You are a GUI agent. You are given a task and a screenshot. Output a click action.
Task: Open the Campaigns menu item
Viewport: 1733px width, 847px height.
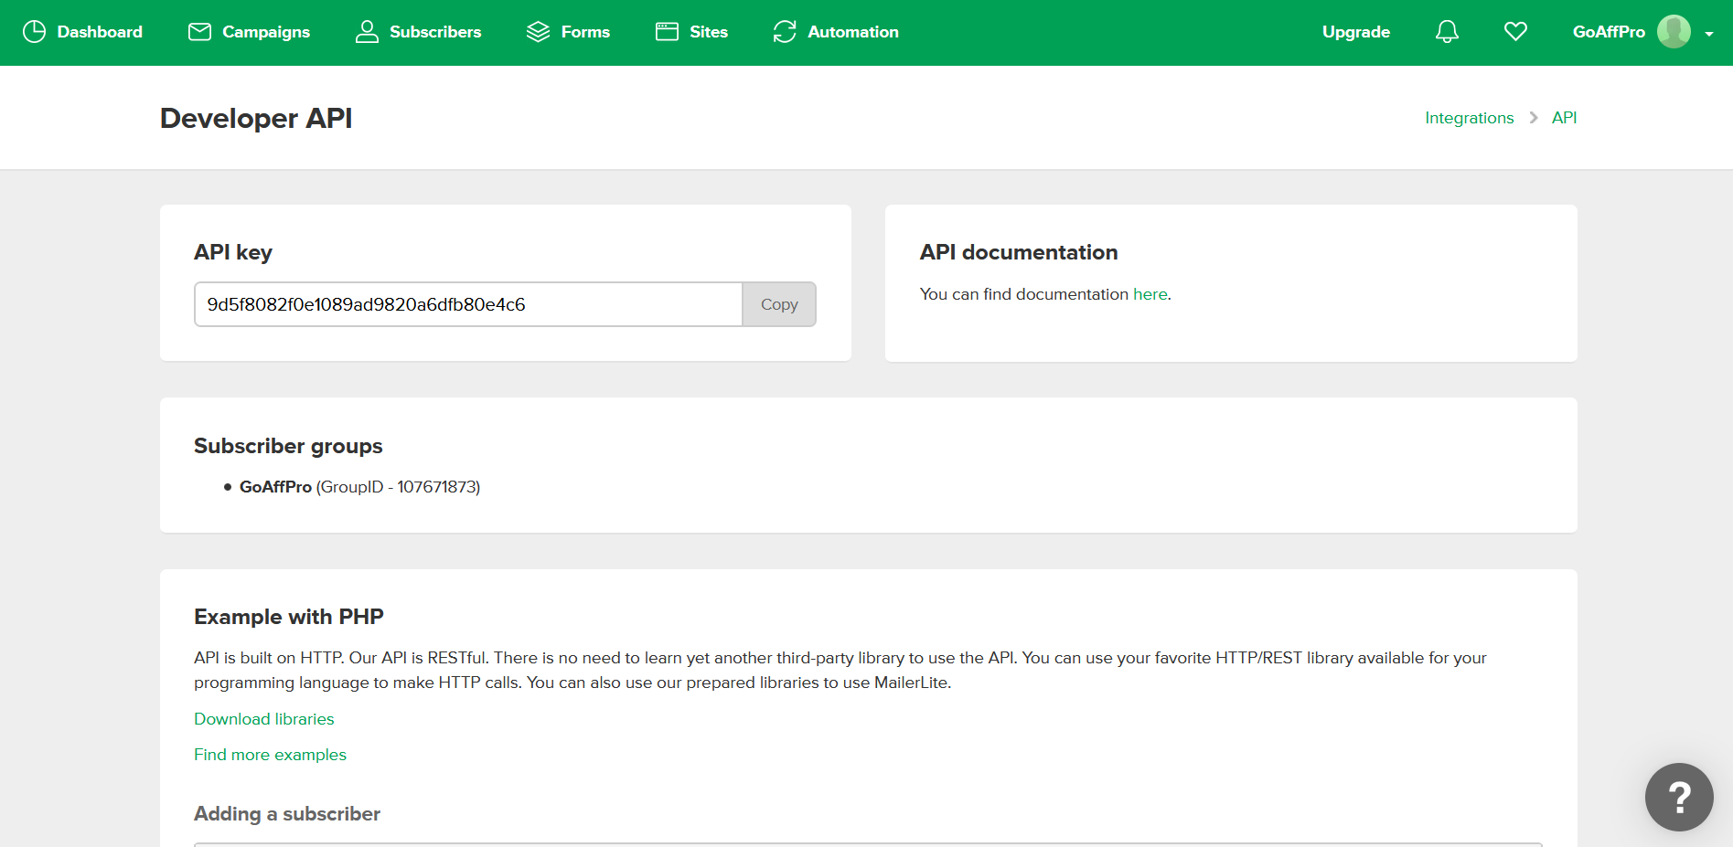(249, 32)
